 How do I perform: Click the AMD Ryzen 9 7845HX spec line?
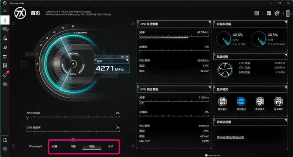tap(69, 12)
